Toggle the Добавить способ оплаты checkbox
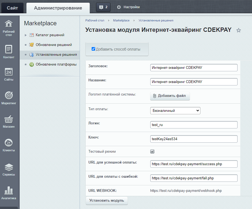The height and width of the screenshot is (209, 252). point(93,49)
